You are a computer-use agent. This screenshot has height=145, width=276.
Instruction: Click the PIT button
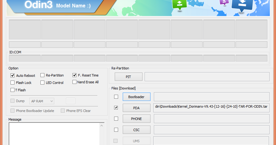(x=129, y=77)
